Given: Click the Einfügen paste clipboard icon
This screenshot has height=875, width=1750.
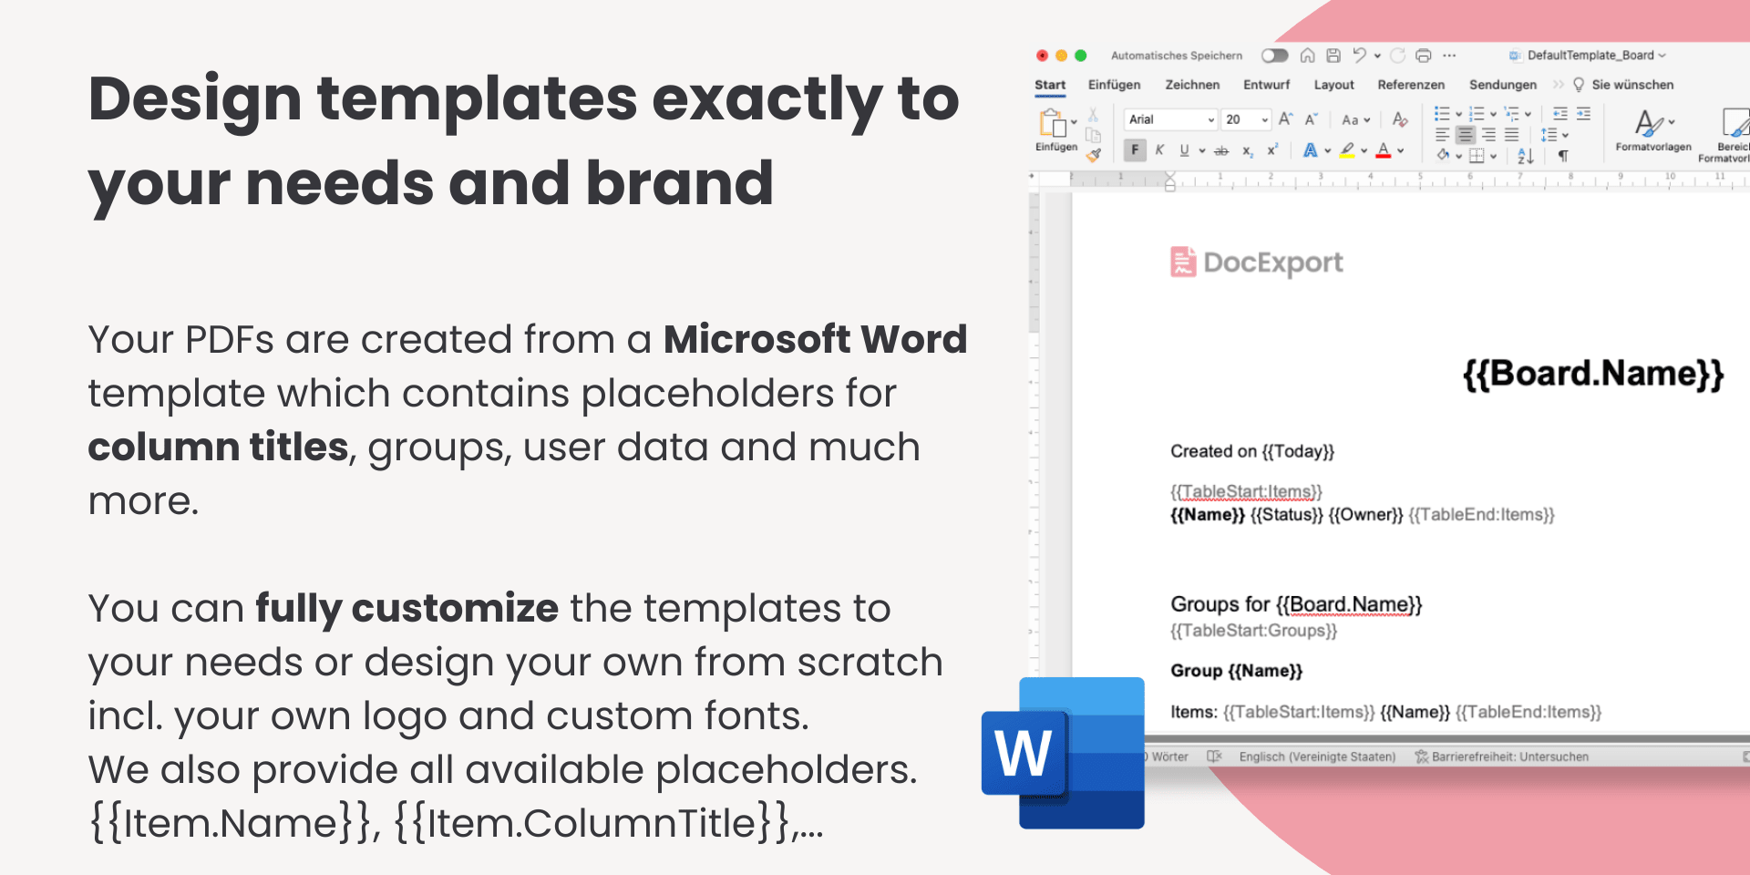Looking at the screenshot, I should 1053,123.
